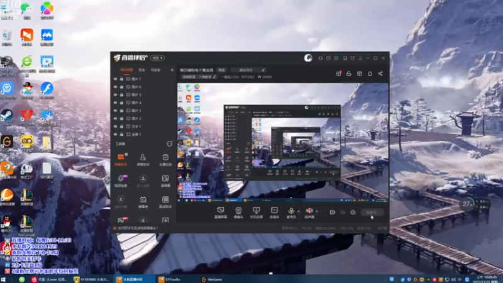Viewport: 503px width, 283px height.
Task: Open the 视频连麦 tool
Action: tap(121, 180)
